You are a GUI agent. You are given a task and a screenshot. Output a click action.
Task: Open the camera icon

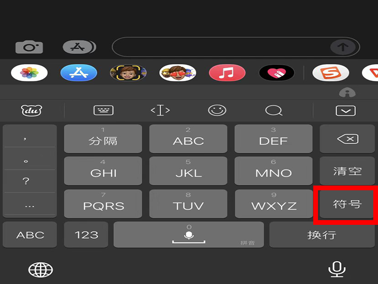(29, 47)
